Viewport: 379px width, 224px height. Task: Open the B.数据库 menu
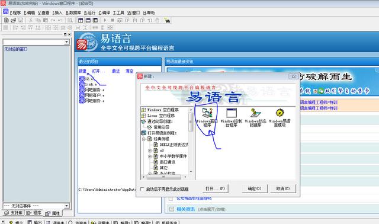(73, 13)
